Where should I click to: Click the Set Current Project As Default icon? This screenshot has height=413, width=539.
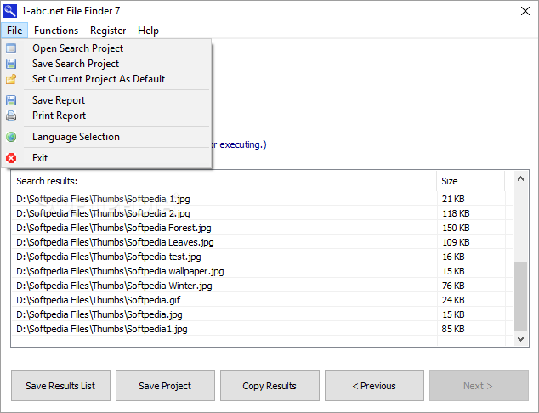click(11, 79)
